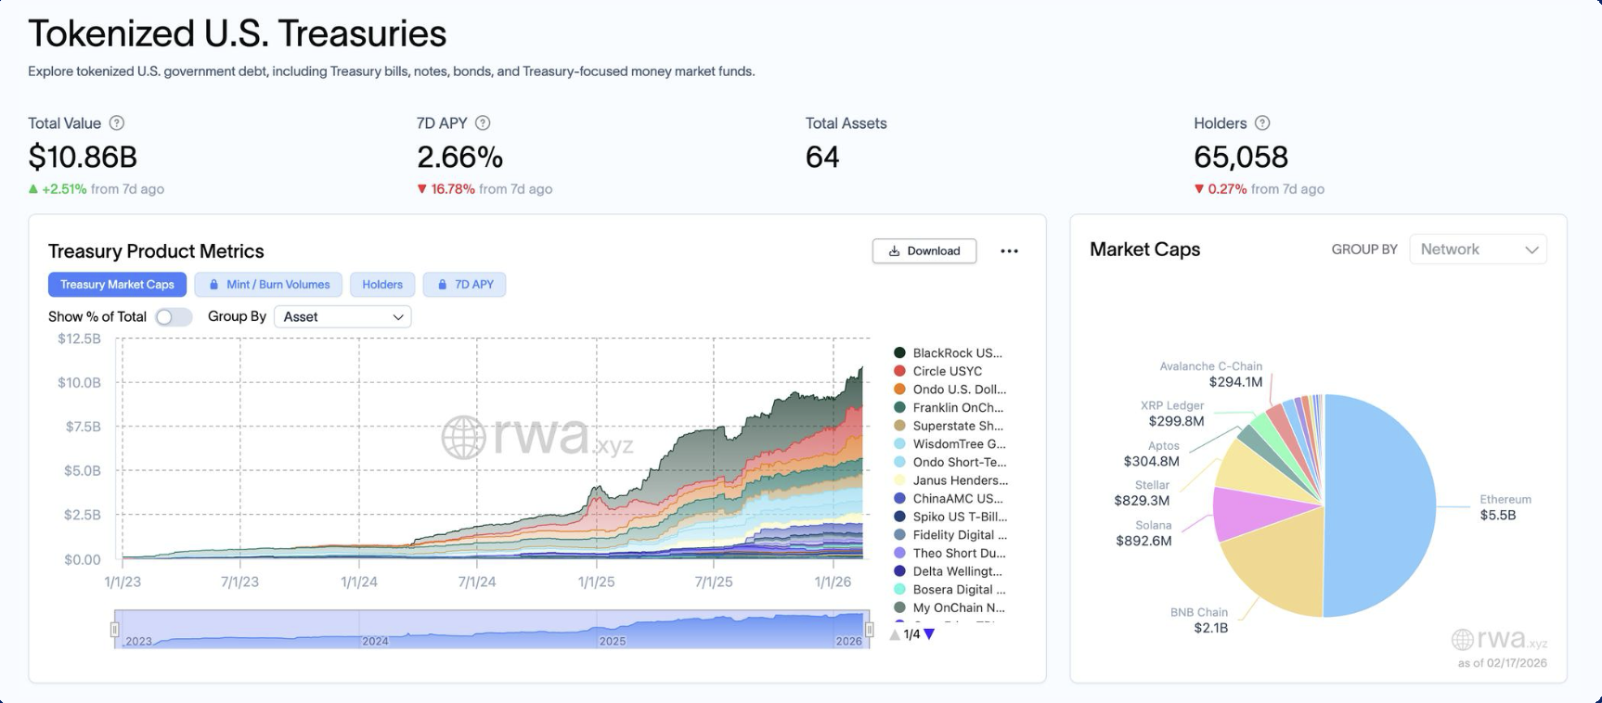Open the three-dot more options menu
The width and height of the screenshot is (1602, 703).
point(1009,251)
